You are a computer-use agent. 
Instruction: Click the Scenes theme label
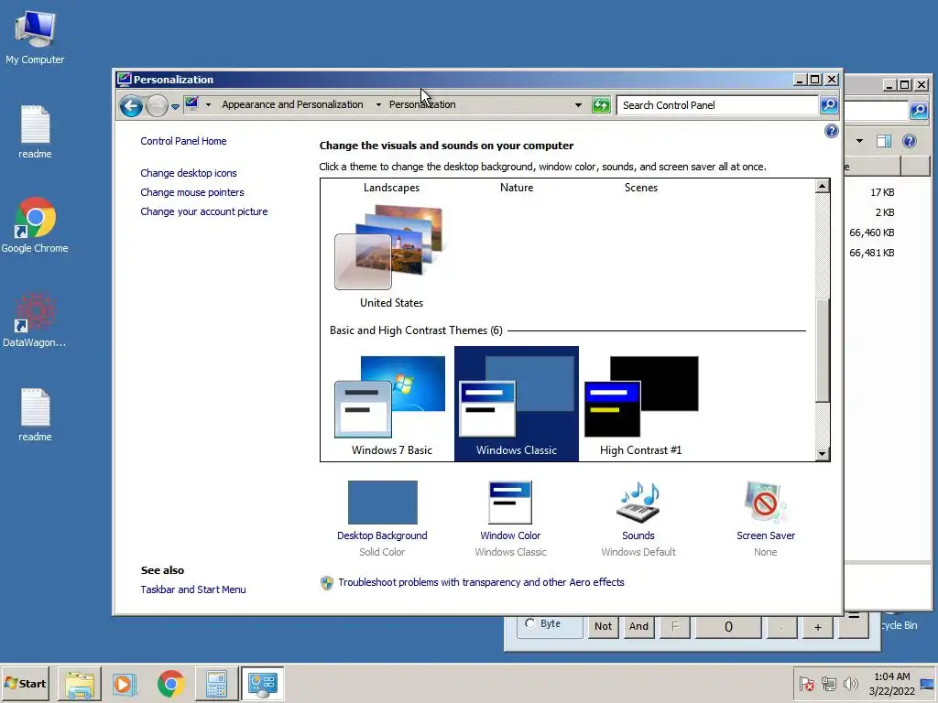640,187
